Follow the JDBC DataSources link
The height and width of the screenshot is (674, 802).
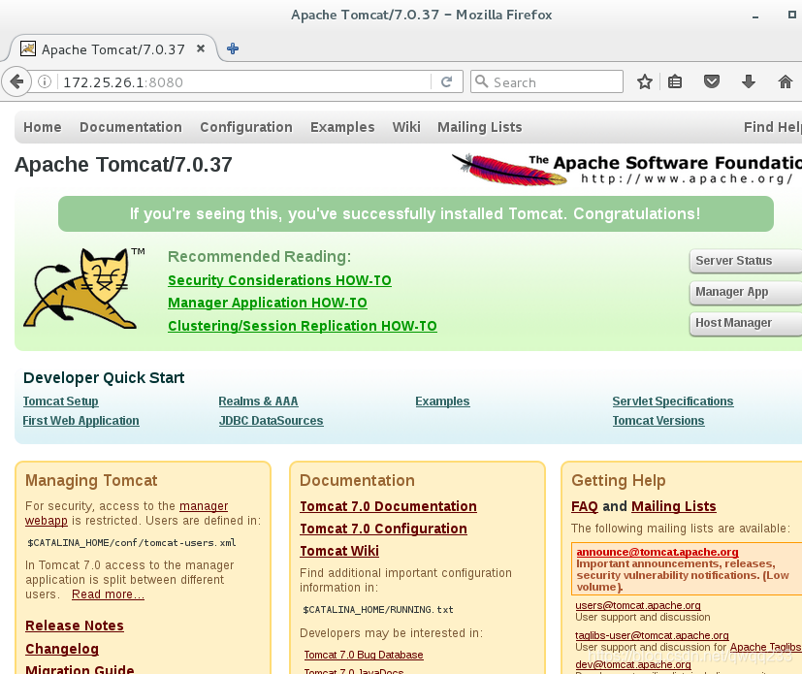coord(272,421)
